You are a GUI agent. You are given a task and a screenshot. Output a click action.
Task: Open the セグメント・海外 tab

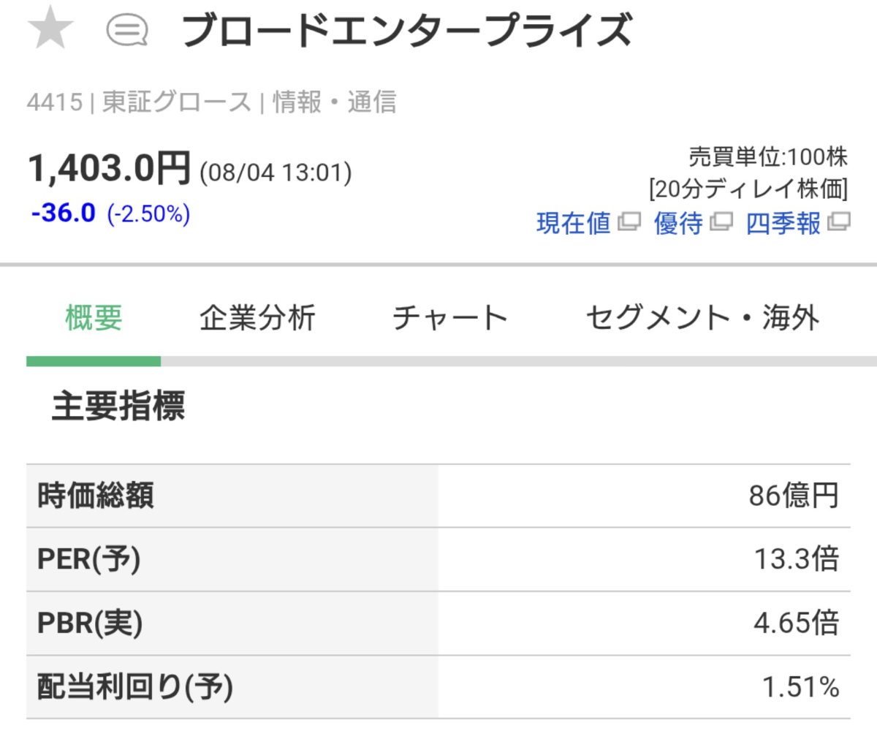tap(702, 319)
